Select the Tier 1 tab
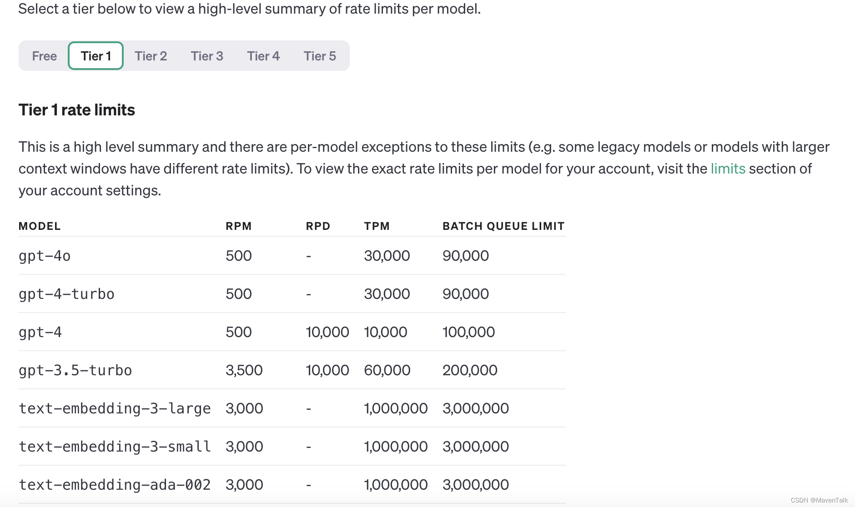 tap(96, 56)
